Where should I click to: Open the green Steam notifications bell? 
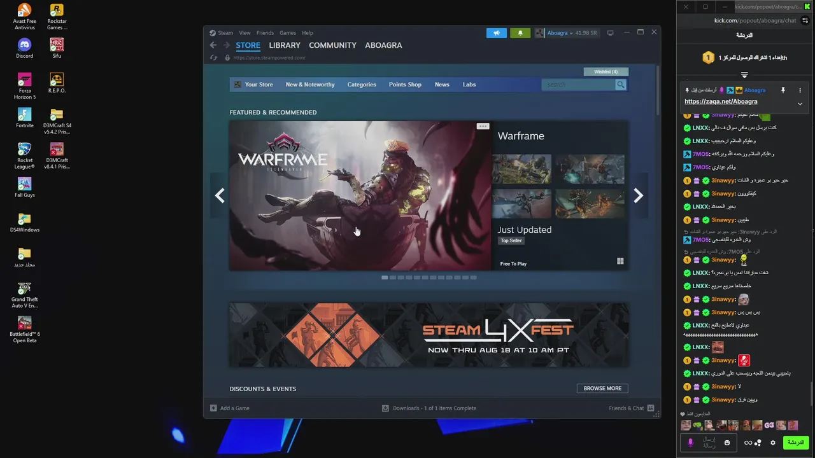pyautogui.click(x=520, y=33)
